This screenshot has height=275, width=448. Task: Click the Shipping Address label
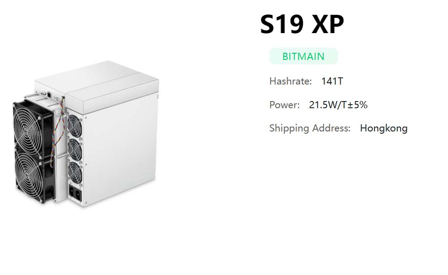310,128
